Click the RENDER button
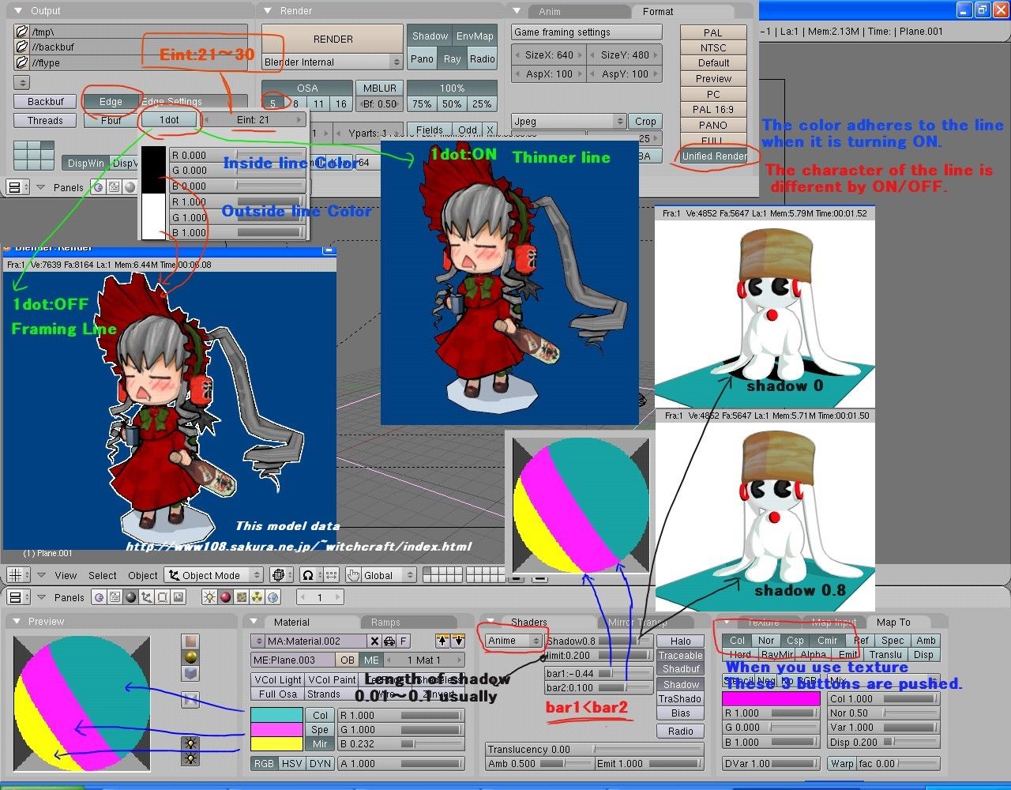The width and height of the screenshot is (1011, 790). tap(333, 39)
